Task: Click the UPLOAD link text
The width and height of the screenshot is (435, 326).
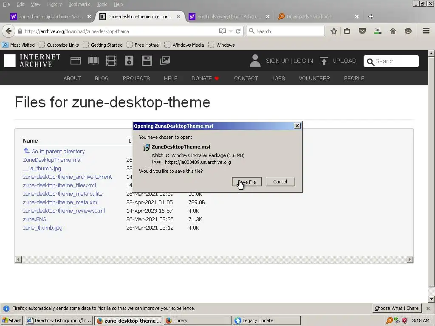Action: 344,61
